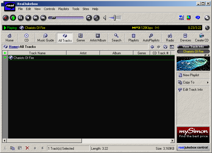Sort by Track Name column header
This screenshot has width=212, height=153.
tap(37, 53)
